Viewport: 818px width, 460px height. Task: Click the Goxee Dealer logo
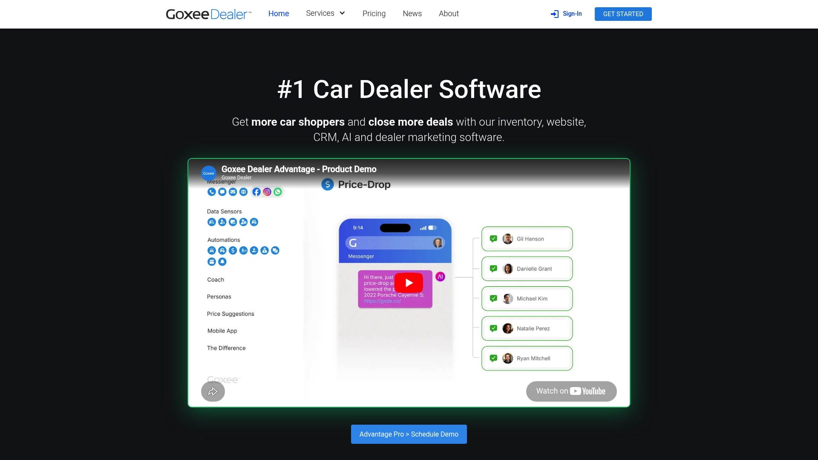tap(208, 14)
